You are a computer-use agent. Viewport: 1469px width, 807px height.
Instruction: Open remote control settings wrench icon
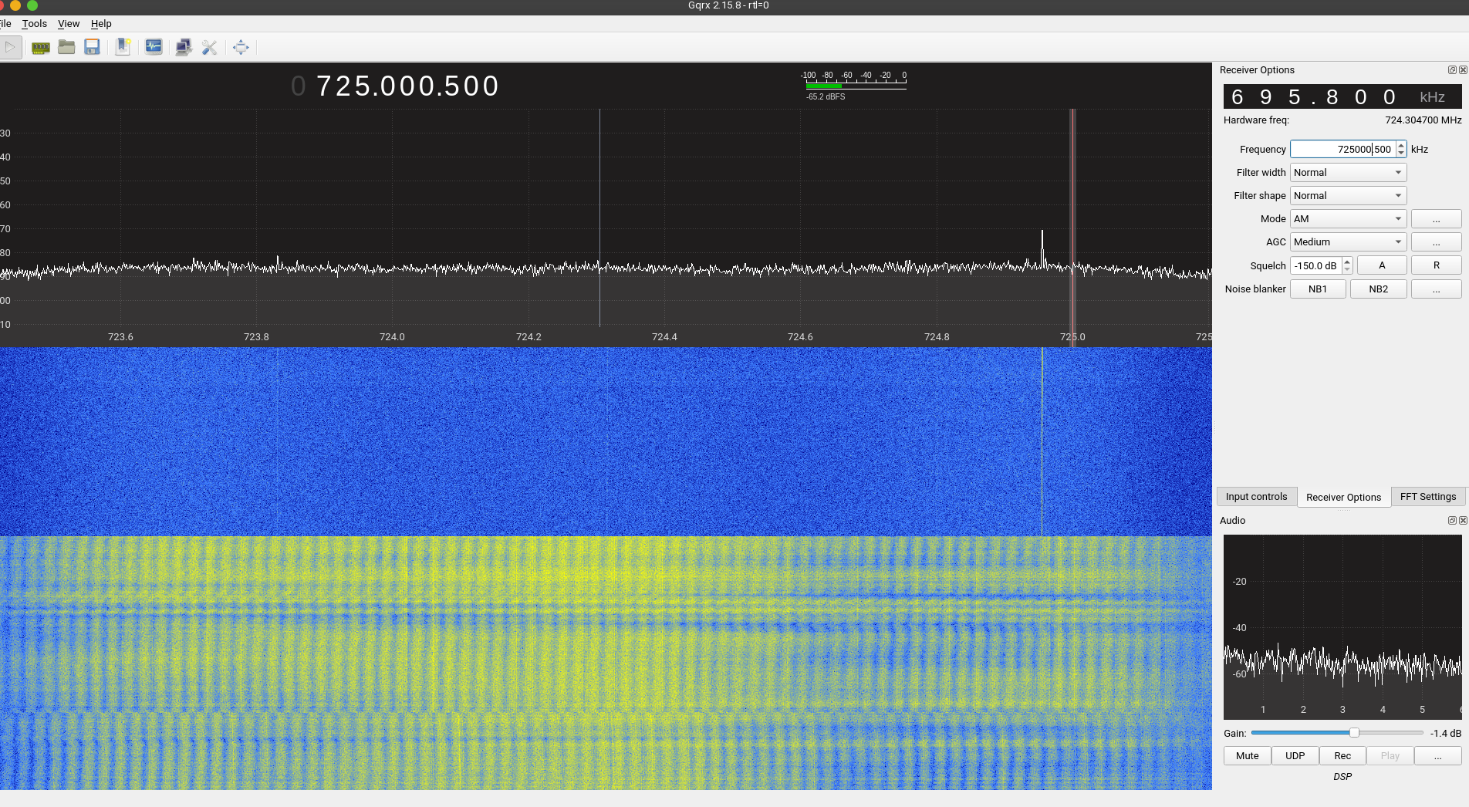pyautogui.click(x=209, y=47)
